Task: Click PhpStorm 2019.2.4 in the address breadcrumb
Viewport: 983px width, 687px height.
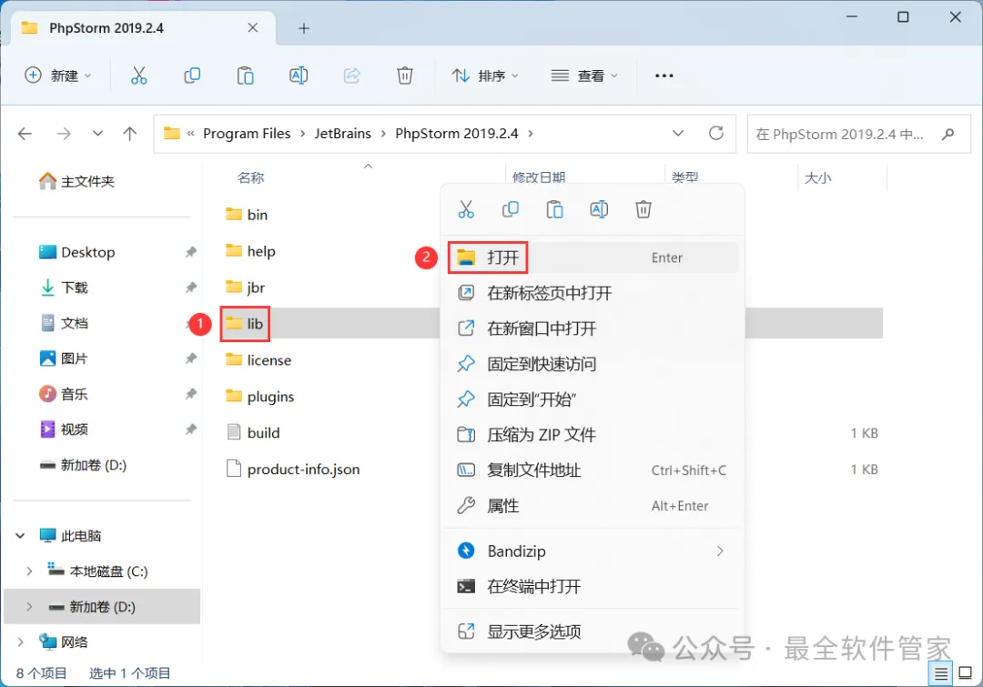Action: [456, 134]
